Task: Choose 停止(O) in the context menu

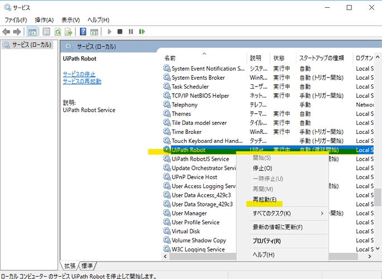Action: pos(282,168)
